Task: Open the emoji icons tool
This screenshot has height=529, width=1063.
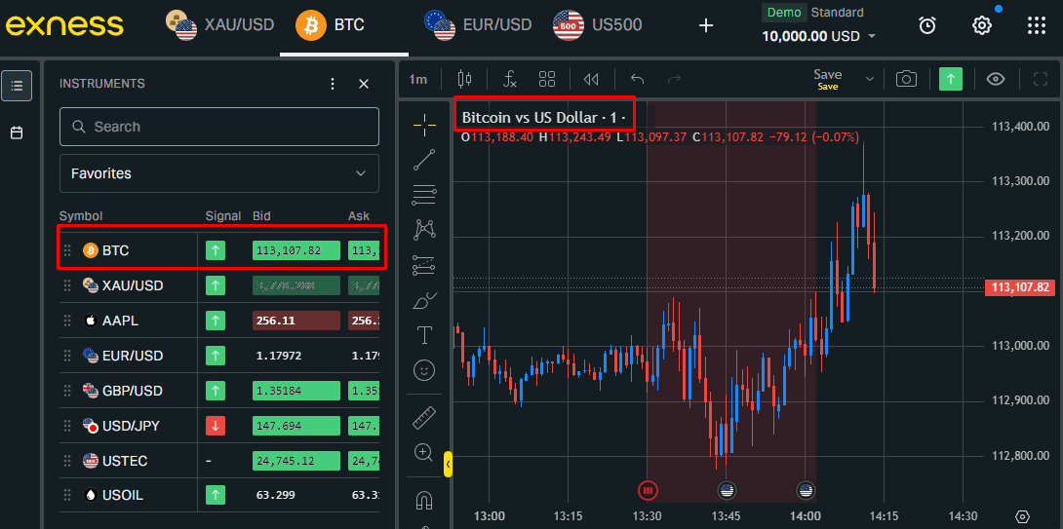Action: [424, 370]
